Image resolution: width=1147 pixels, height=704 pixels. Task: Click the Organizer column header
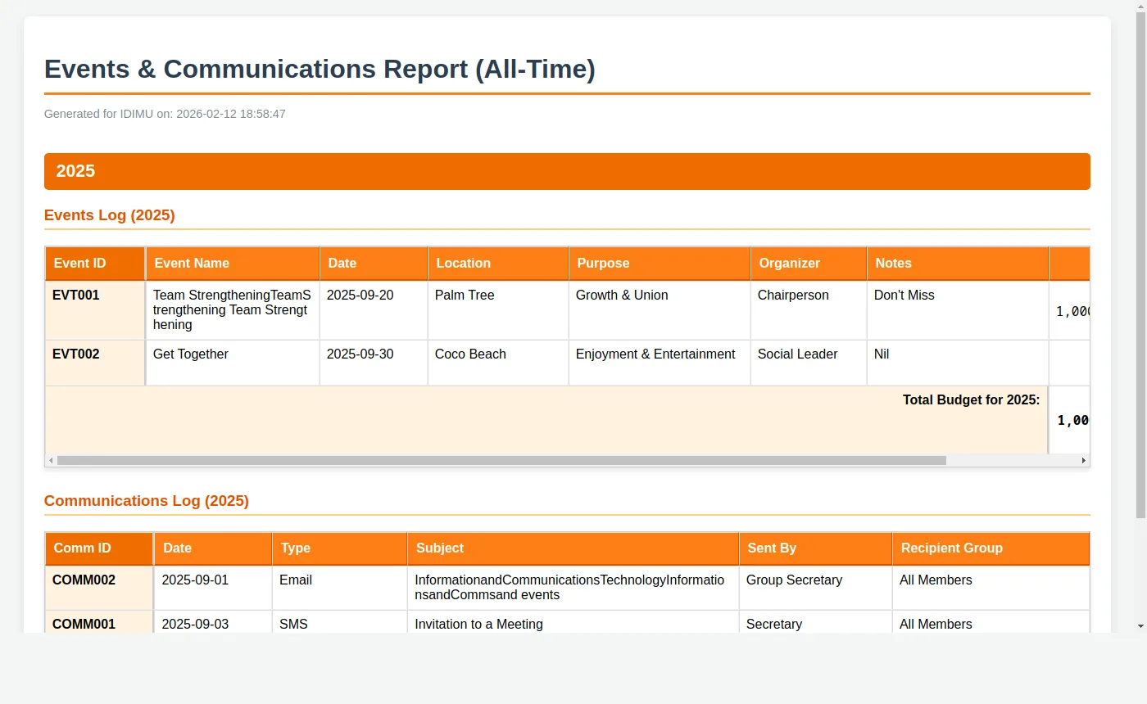pyautogui.click(x=809, y=264)
